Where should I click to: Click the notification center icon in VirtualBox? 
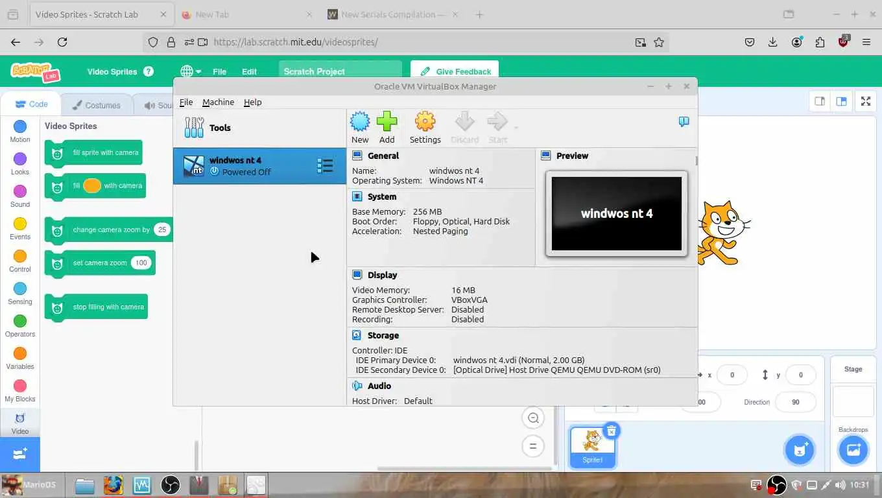coord(684,121)
